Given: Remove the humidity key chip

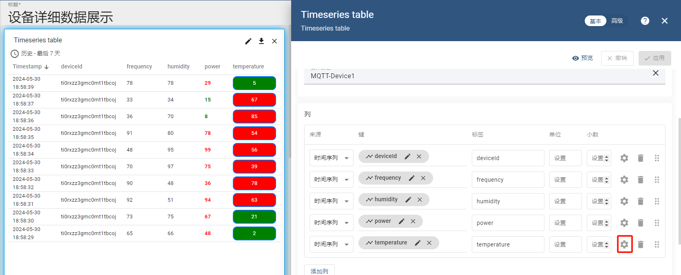Looking at the screenshot, I should click(x=420, y=200).
